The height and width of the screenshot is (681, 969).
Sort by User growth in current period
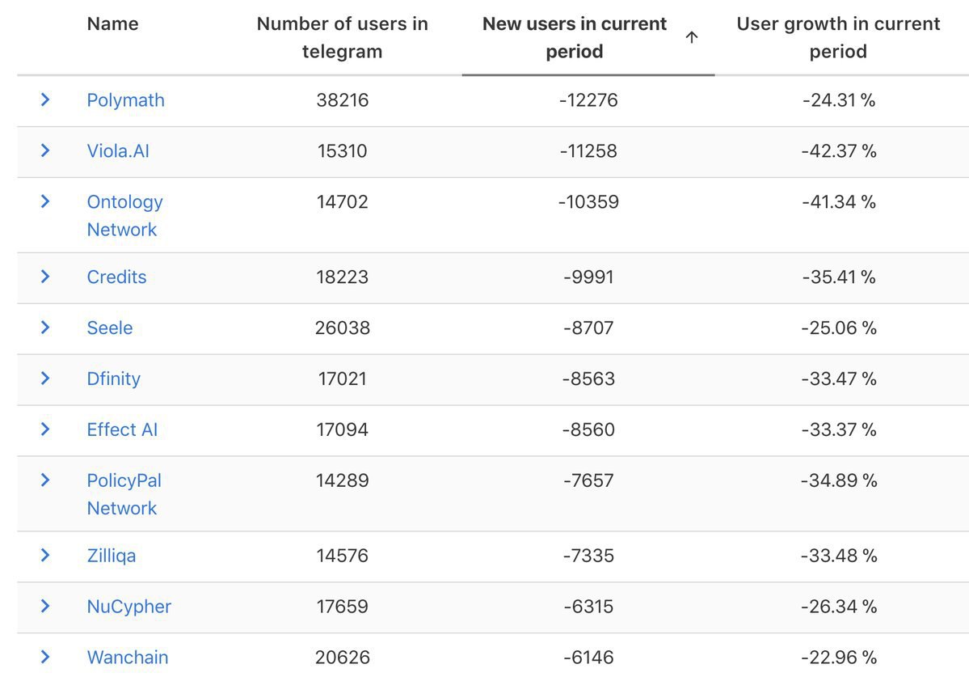coord(838,37)
